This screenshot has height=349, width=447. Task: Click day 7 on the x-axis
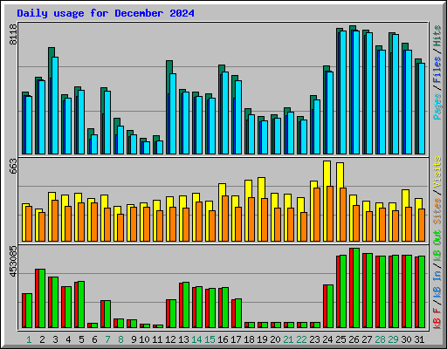point(107,339)
